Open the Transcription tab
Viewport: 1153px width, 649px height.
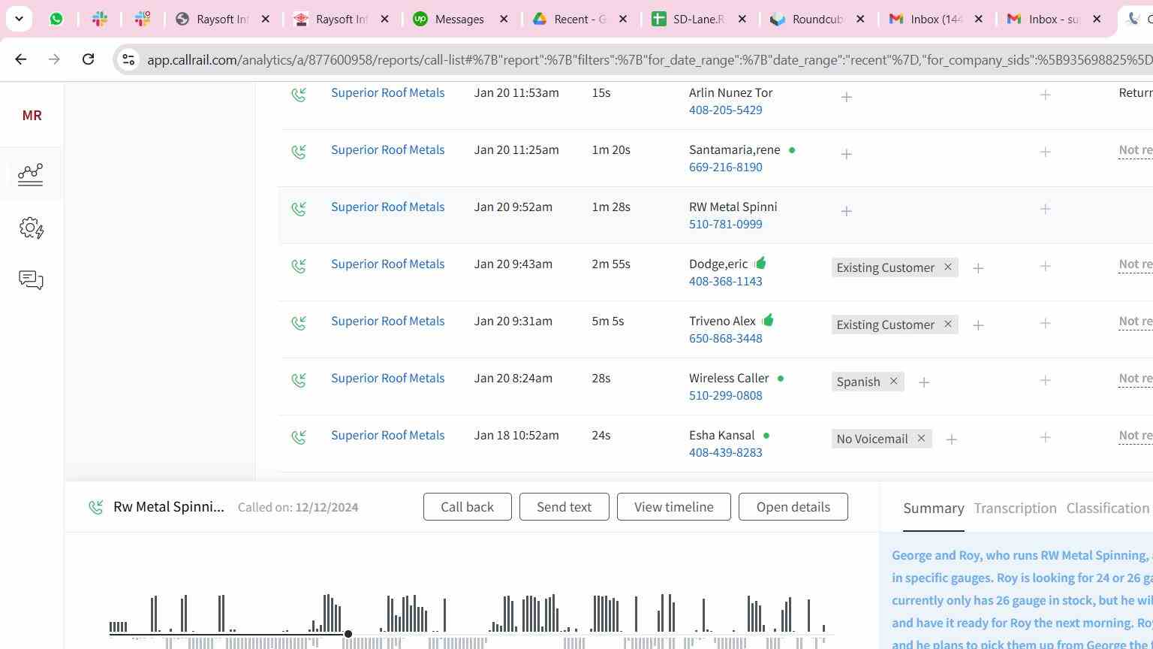(x=1015, y=509)
